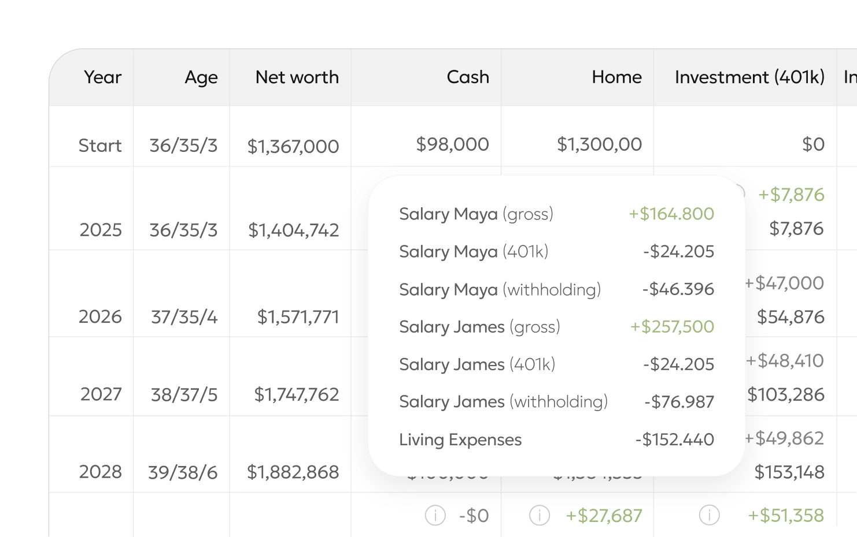Click the +$257,500 Salary James gross amount
857x537 pixels.
pos(671,327)
